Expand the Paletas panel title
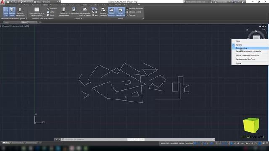 click(x=78, y=18)
